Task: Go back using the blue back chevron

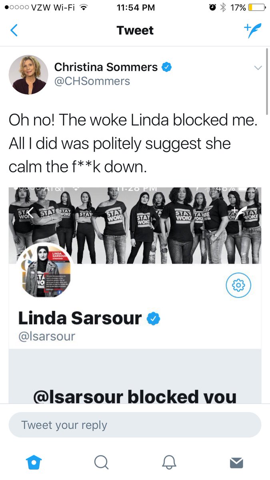Action: (x=14, y=30)
